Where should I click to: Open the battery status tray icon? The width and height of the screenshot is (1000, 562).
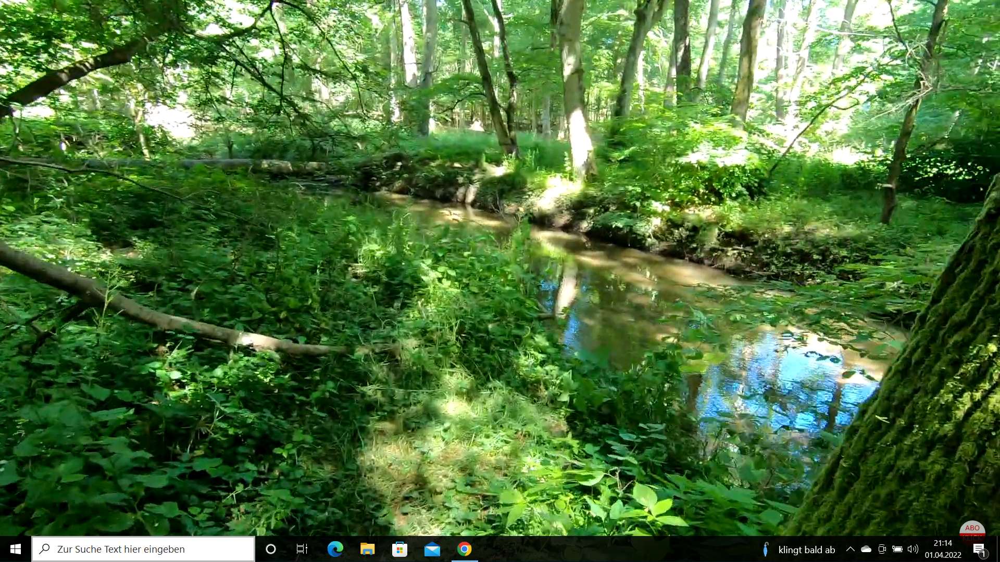pos(897,549)
